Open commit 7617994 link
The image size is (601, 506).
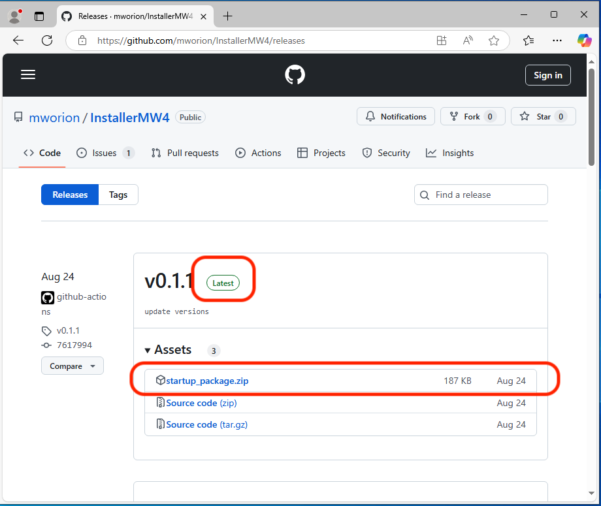(x=74, y=345)
